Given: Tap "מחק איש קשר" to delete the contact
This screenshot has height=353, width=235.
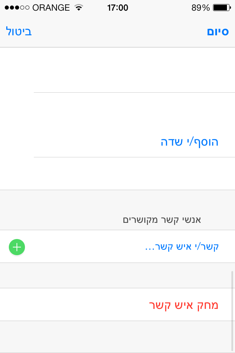Looking at the screenshot, I should click(x=184, y=304).
